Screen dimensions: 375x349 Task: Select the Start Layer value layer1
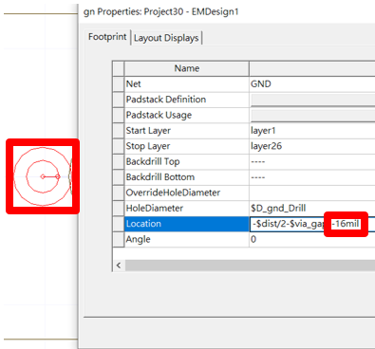point(312,131)
